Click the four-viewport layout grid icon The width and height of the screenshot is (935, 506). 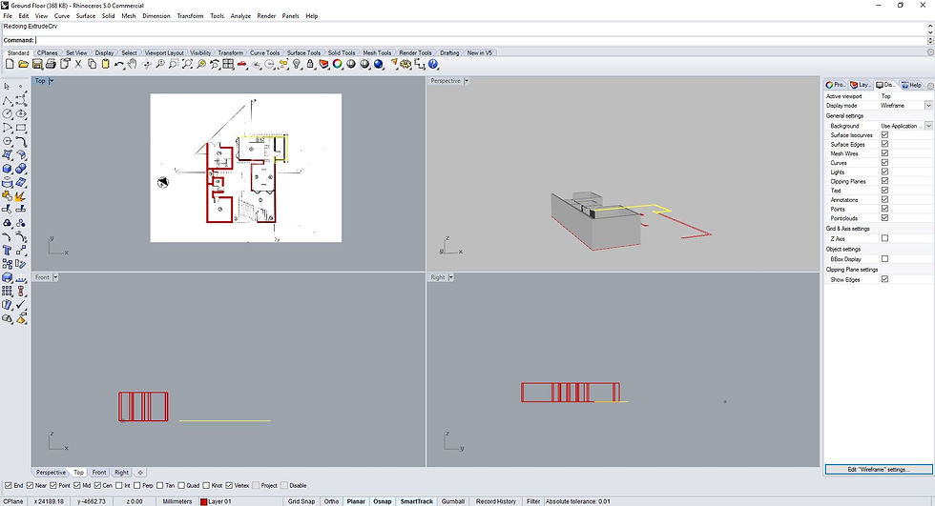tap(228, 64)
